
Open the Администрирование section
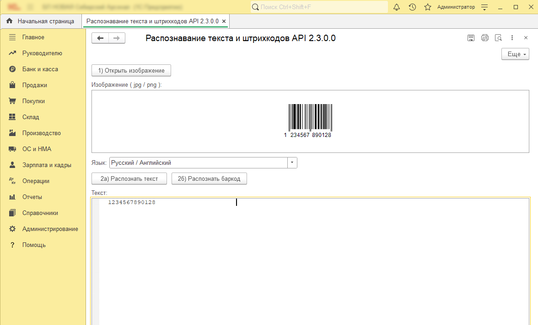50,229
